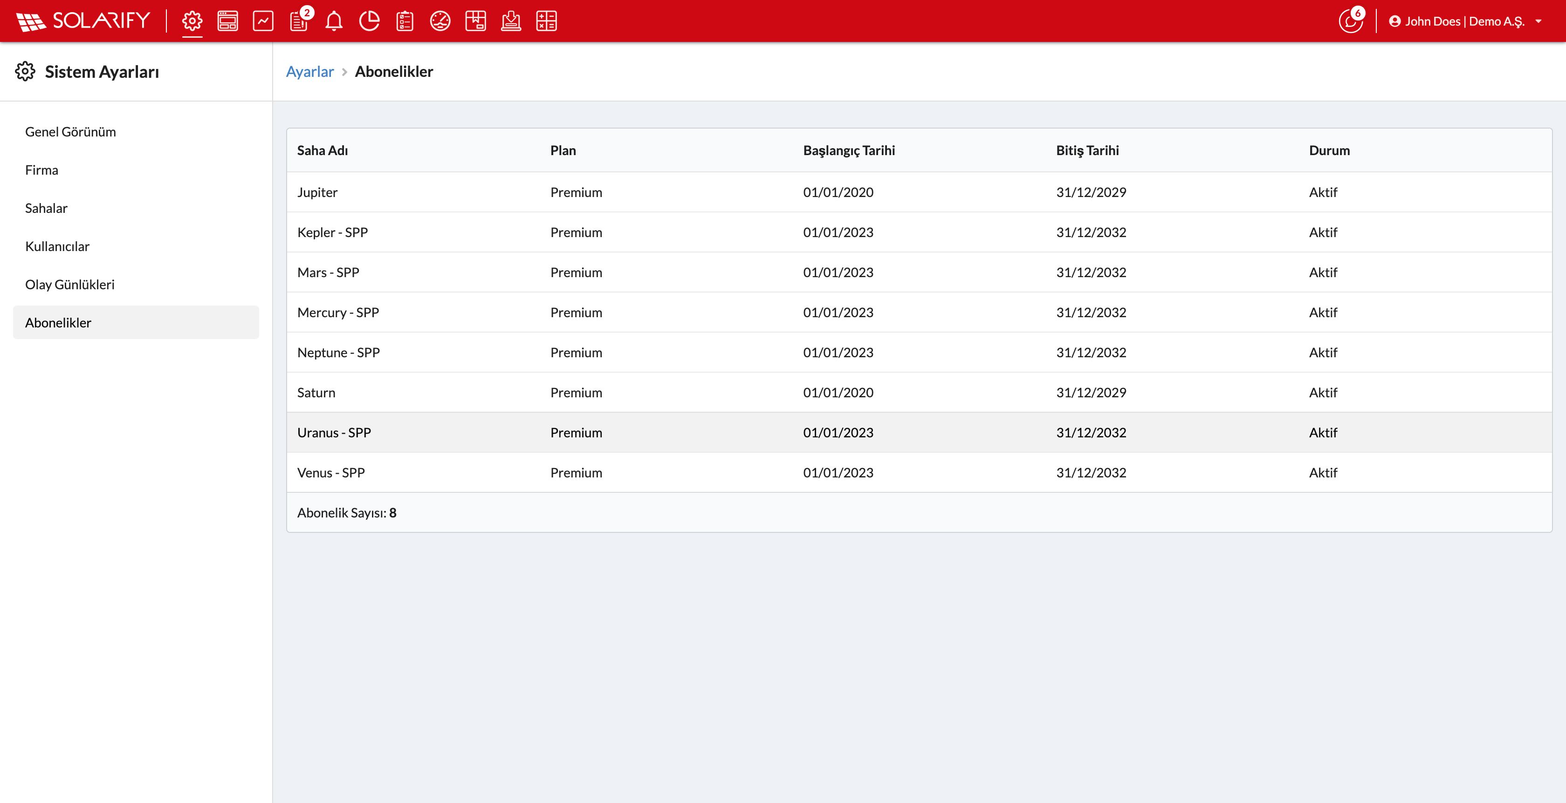Open the line chart analytics icon
Image resolution: width=1566 pixels, height=803 pixels.
263,21
